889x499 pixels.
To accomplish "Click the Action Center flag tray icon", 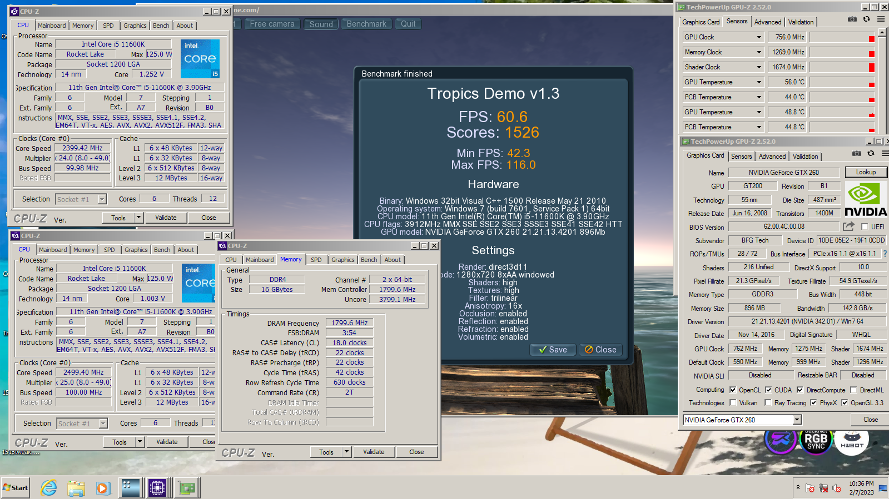I will (x=810, y=488).
